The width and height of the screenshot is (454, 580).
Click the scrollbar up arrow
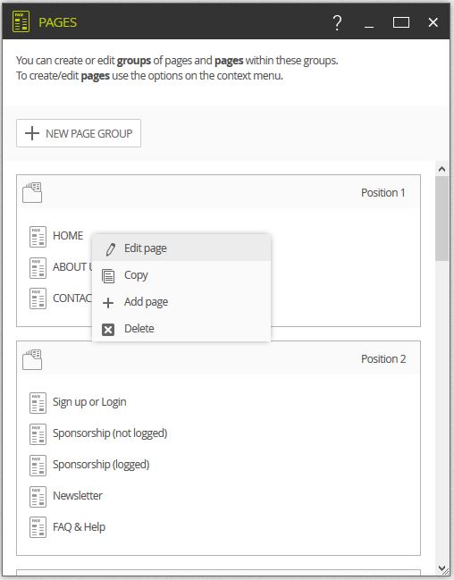click(441, 169)
